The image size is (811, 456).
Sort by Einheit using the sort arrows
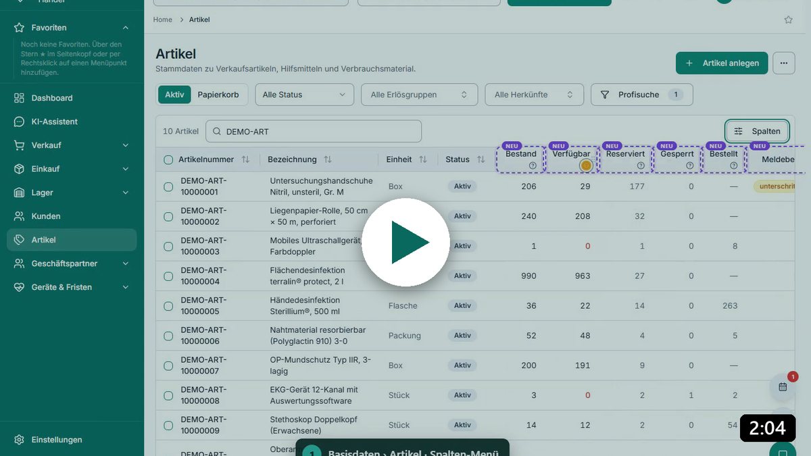point(423,159)
